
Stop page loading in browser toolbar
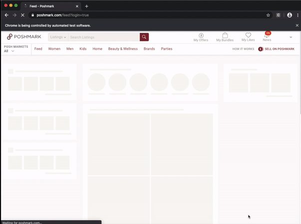[x=23, y=15]
